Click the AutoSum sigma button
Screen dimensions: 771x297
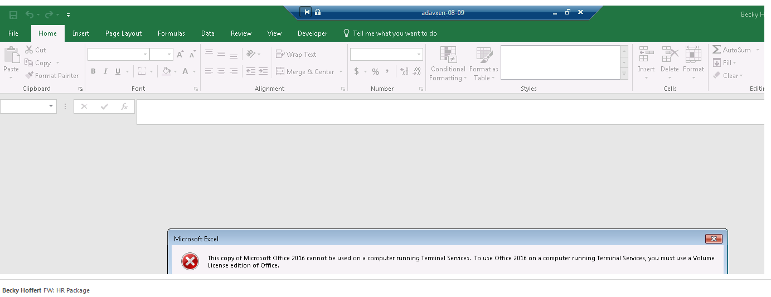[731, 50]
